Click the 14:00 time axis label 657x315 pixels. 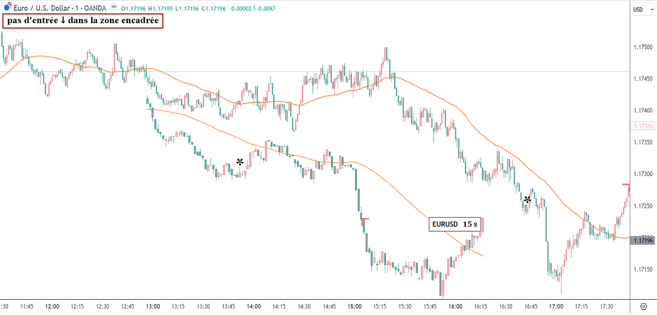253,306
